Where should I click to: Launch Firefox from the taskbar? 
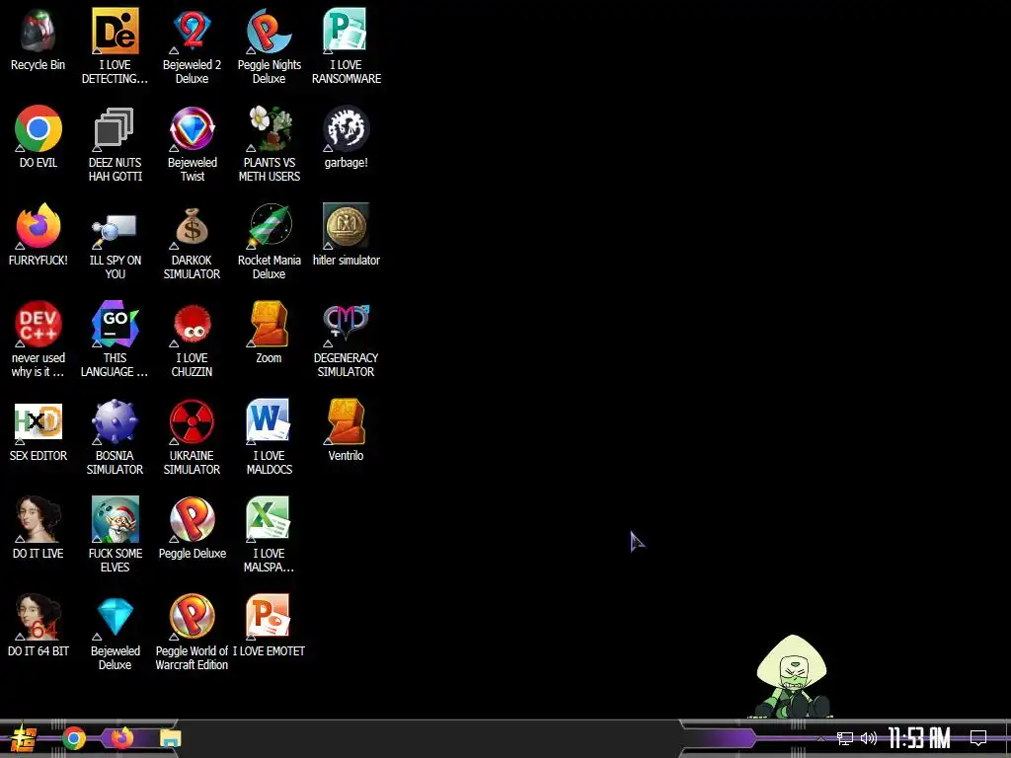[121, 738]
